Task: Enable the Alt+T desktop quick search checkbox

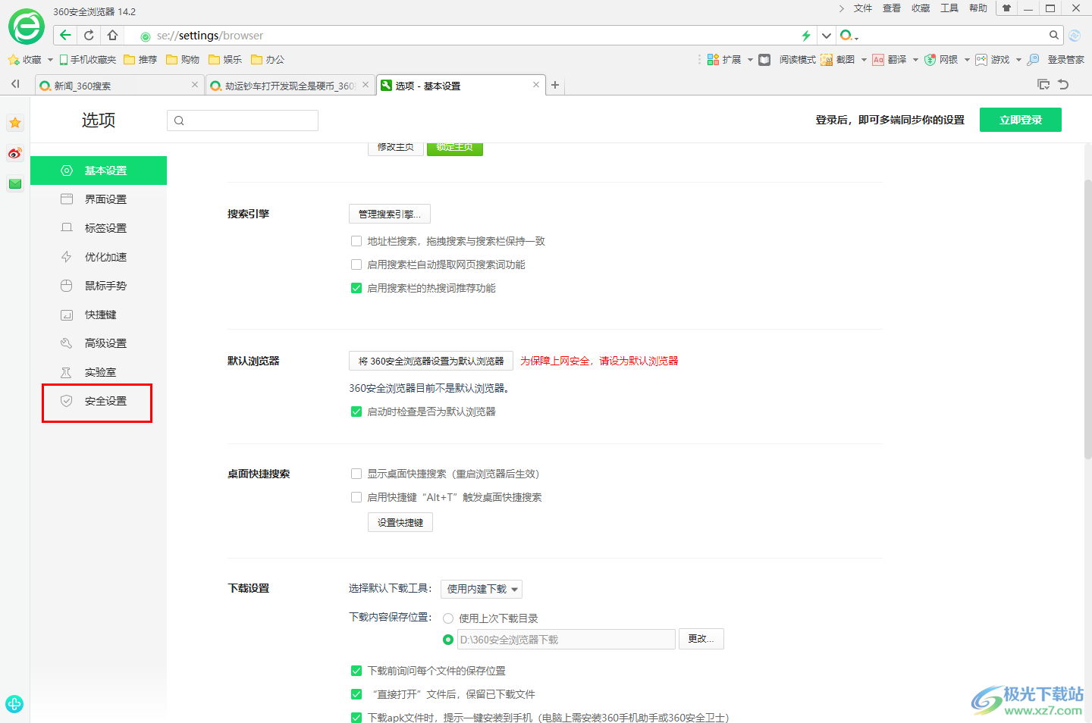Action: [356, 497]
